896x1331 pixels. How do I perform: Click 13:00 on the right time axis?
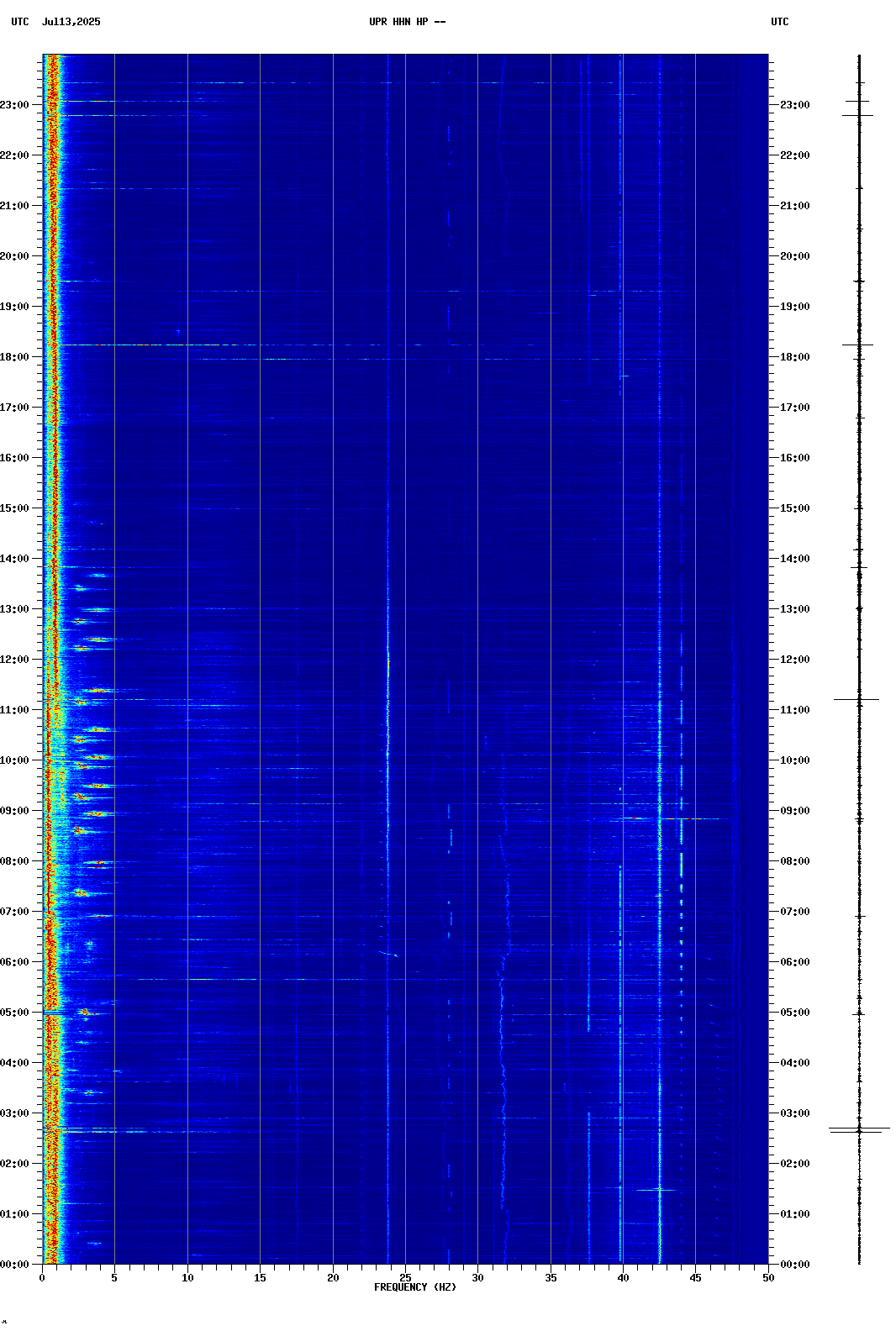coord(795,609)
